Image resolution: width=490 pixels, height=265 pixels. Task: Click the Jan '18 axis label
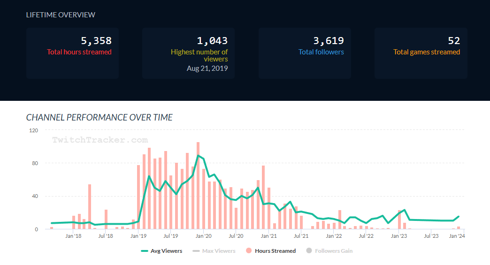point(73,236)
